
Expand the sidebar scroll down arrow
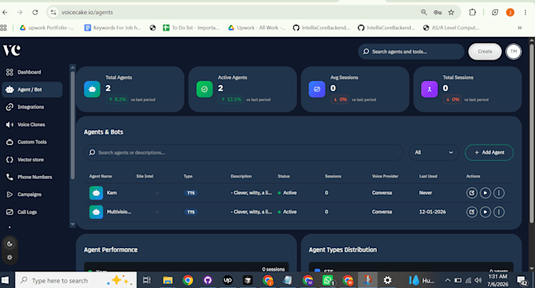point(72,224)
